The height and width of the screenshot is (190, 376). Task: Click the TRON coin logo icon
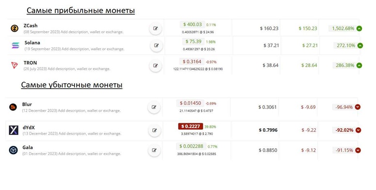15,65
